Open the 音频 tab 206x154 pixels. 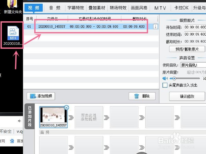click(x=55, y=8)
